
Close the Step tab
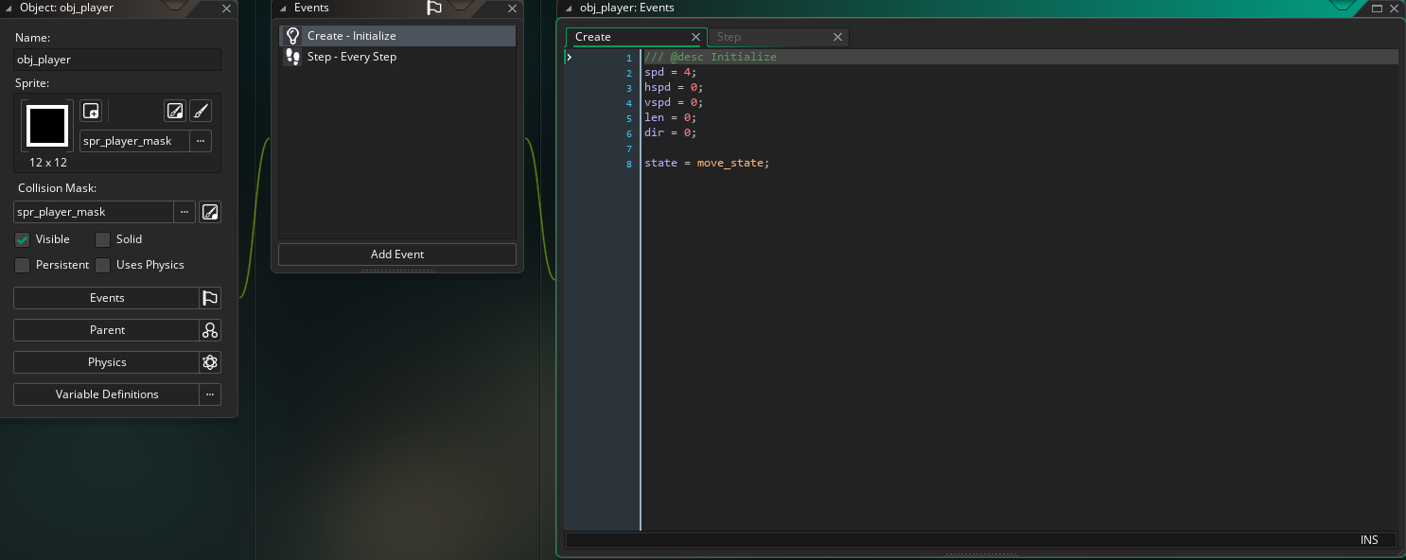coord(837,37)
